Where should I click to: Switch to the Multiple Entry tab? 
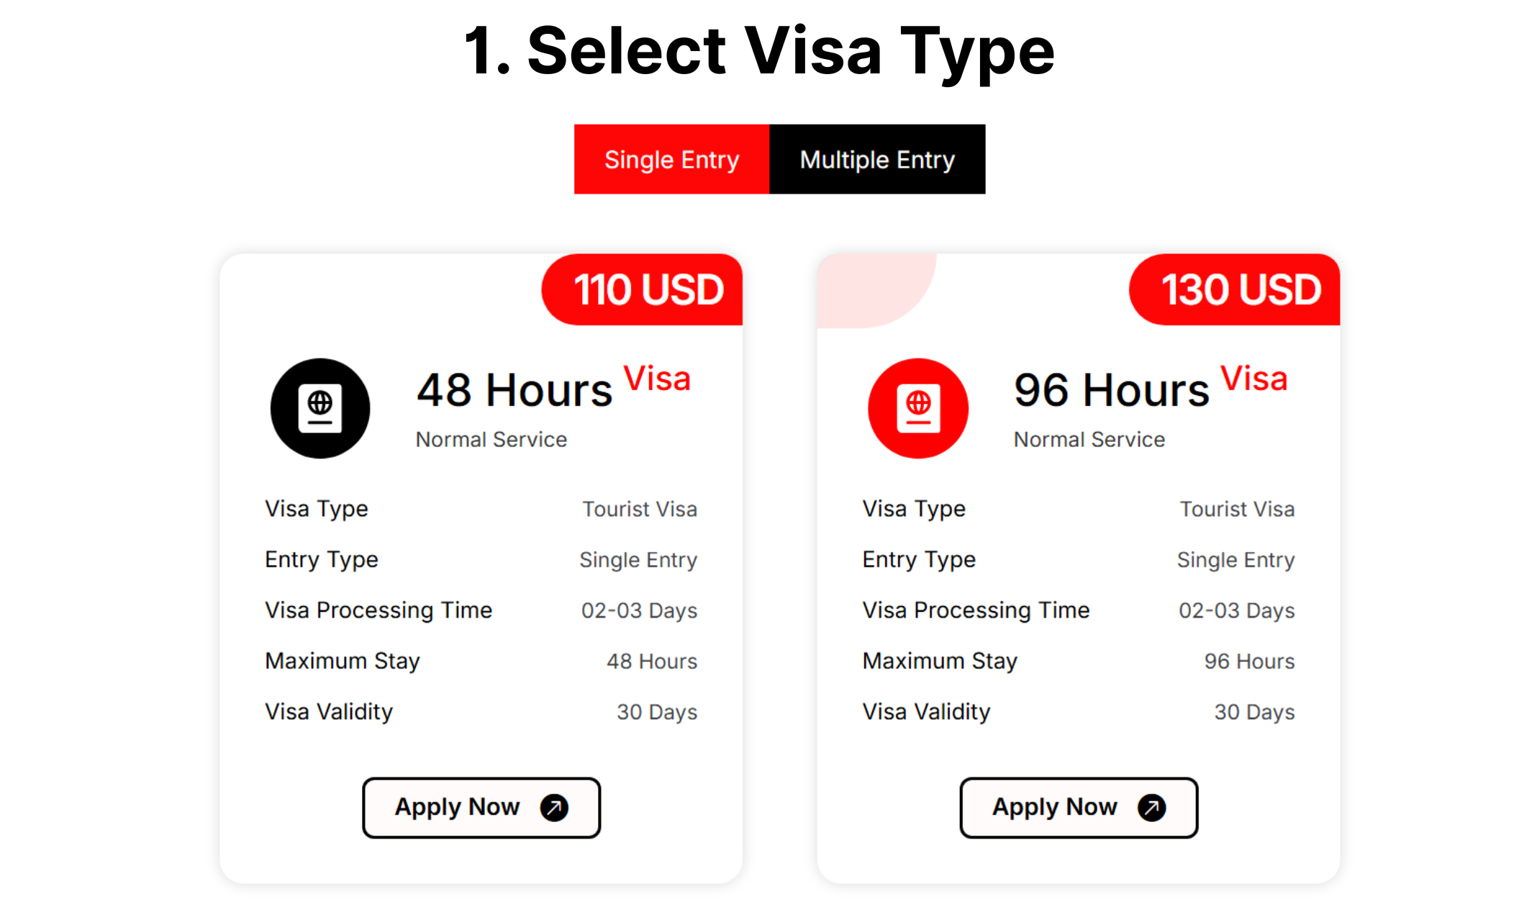click(877, 159)
